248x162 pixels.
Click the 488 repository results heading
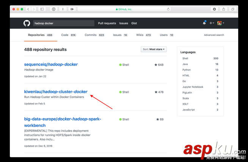(46, 49)
